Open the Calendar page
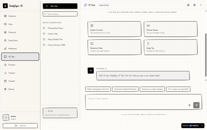Screen dimensions: 207x130 point(20,81)
